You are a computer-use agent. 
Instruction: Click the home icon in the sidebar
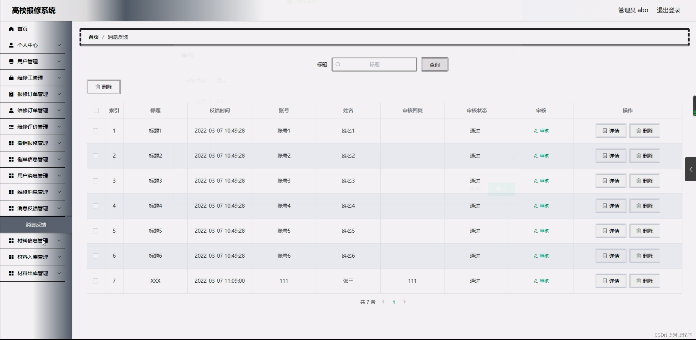point(11,29)
